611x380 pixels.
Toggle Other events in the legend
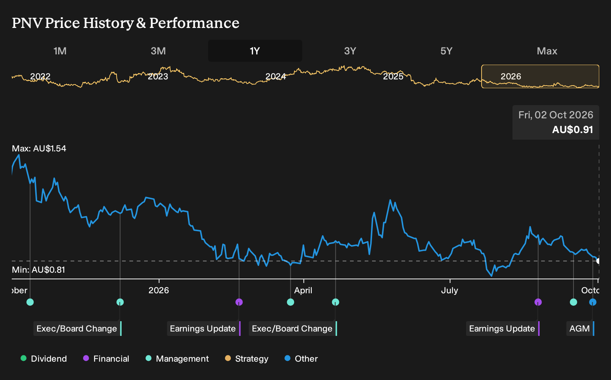[301, 359]
